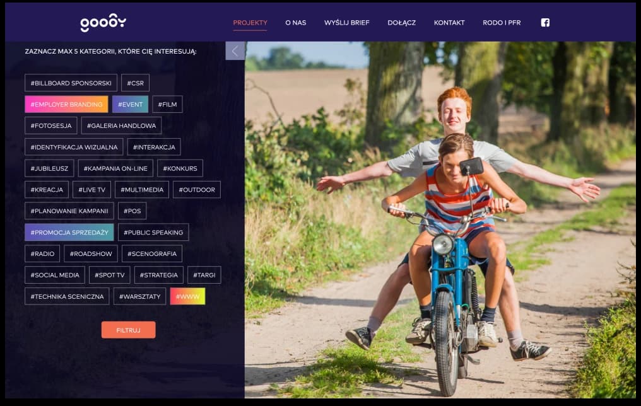
Task: Select the #TECHNIKA SCENICZNA filter
Action: coord(67,296)
